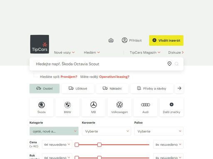The width and height of the screenshot is (213, 159).
Task: Click the Vložit inzerát button
Action: coord(166,41)
